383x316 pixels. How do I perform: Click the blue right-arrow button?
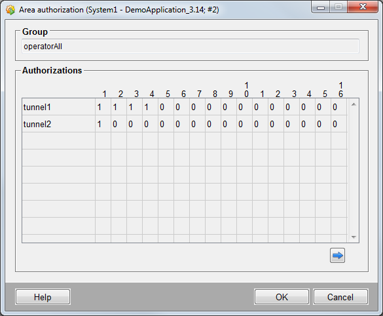tap(337, 256)
